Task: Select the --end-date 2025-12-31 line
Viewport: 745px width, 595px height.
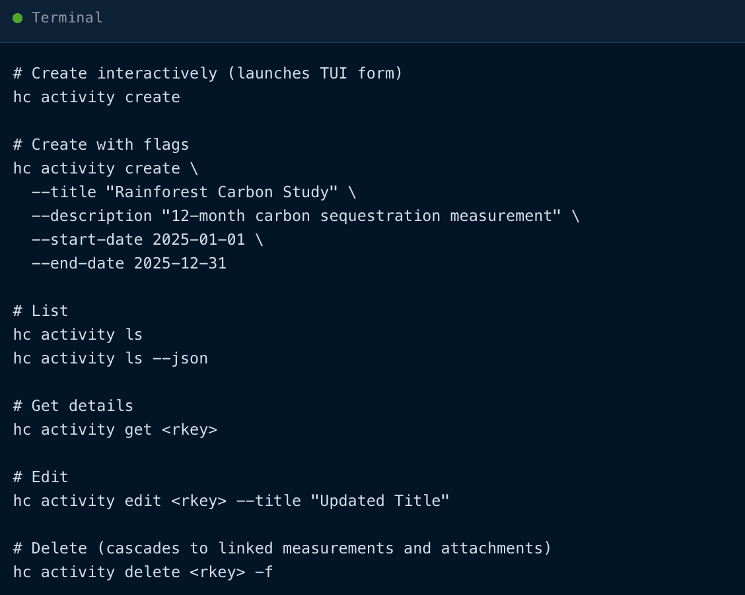Action: click(x=129, y=263)
